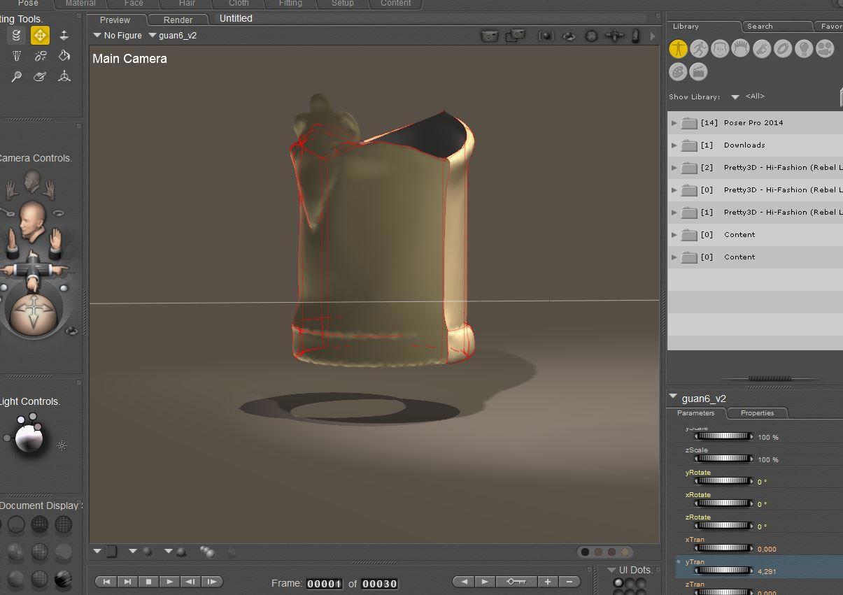The width and height of the screenshot is (843, 595).
Task: Open the Properties tab
Action: (x=757, y=413)
